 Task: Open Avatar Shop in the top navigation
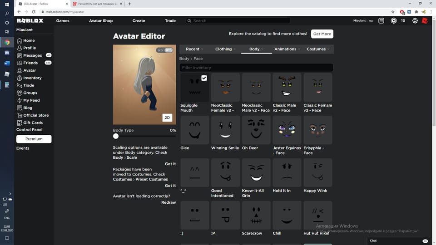pos(101,20)
